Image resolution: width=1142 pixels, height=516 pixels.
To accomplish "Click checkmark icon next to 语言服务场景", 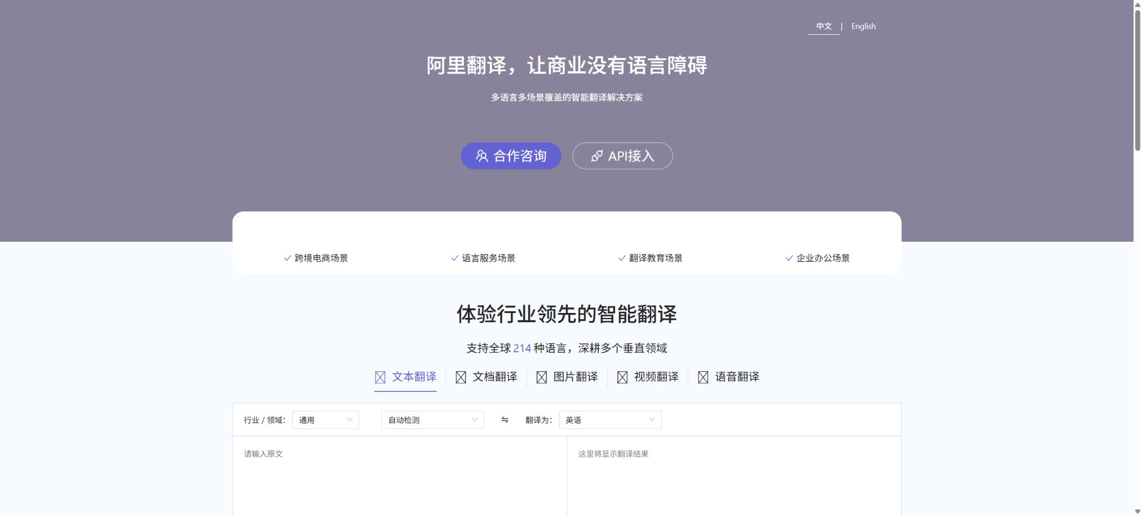I will click(x=454, y=258).
